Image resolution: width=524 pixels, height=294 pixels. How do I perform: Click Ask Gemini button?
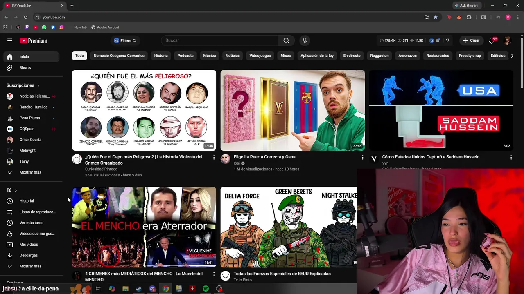coord(466,6)
